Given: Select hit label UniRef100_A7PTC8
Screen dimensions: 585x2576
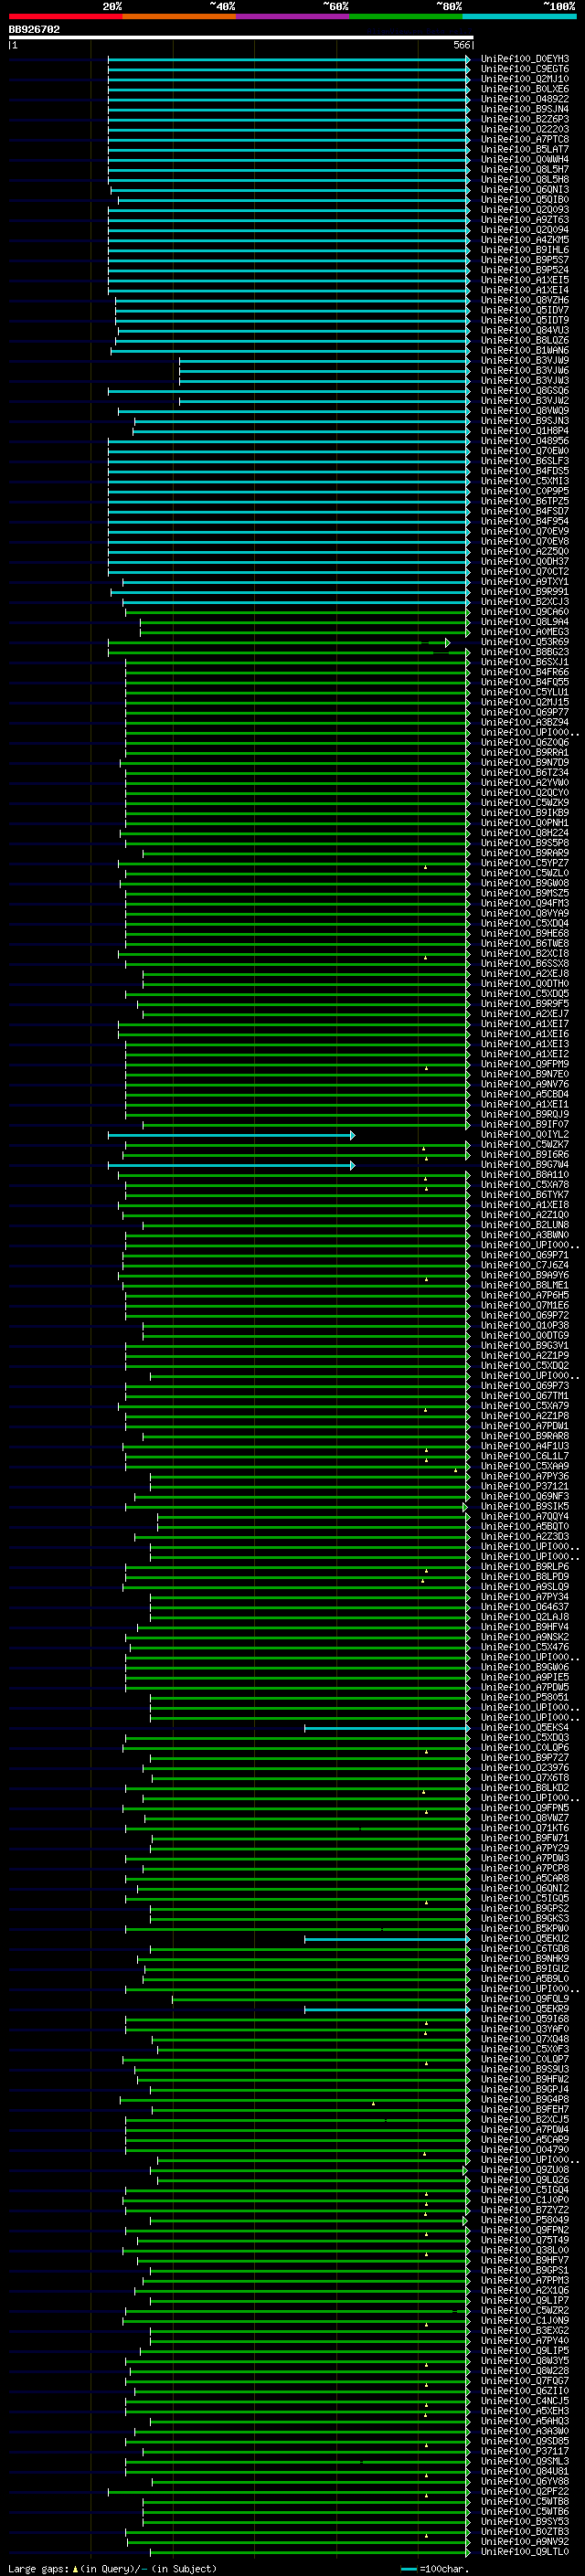Looking at the screenshot, I should coord(525,139).
